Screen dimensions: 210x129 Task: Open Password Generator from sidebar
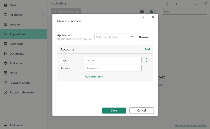(22, 92)
